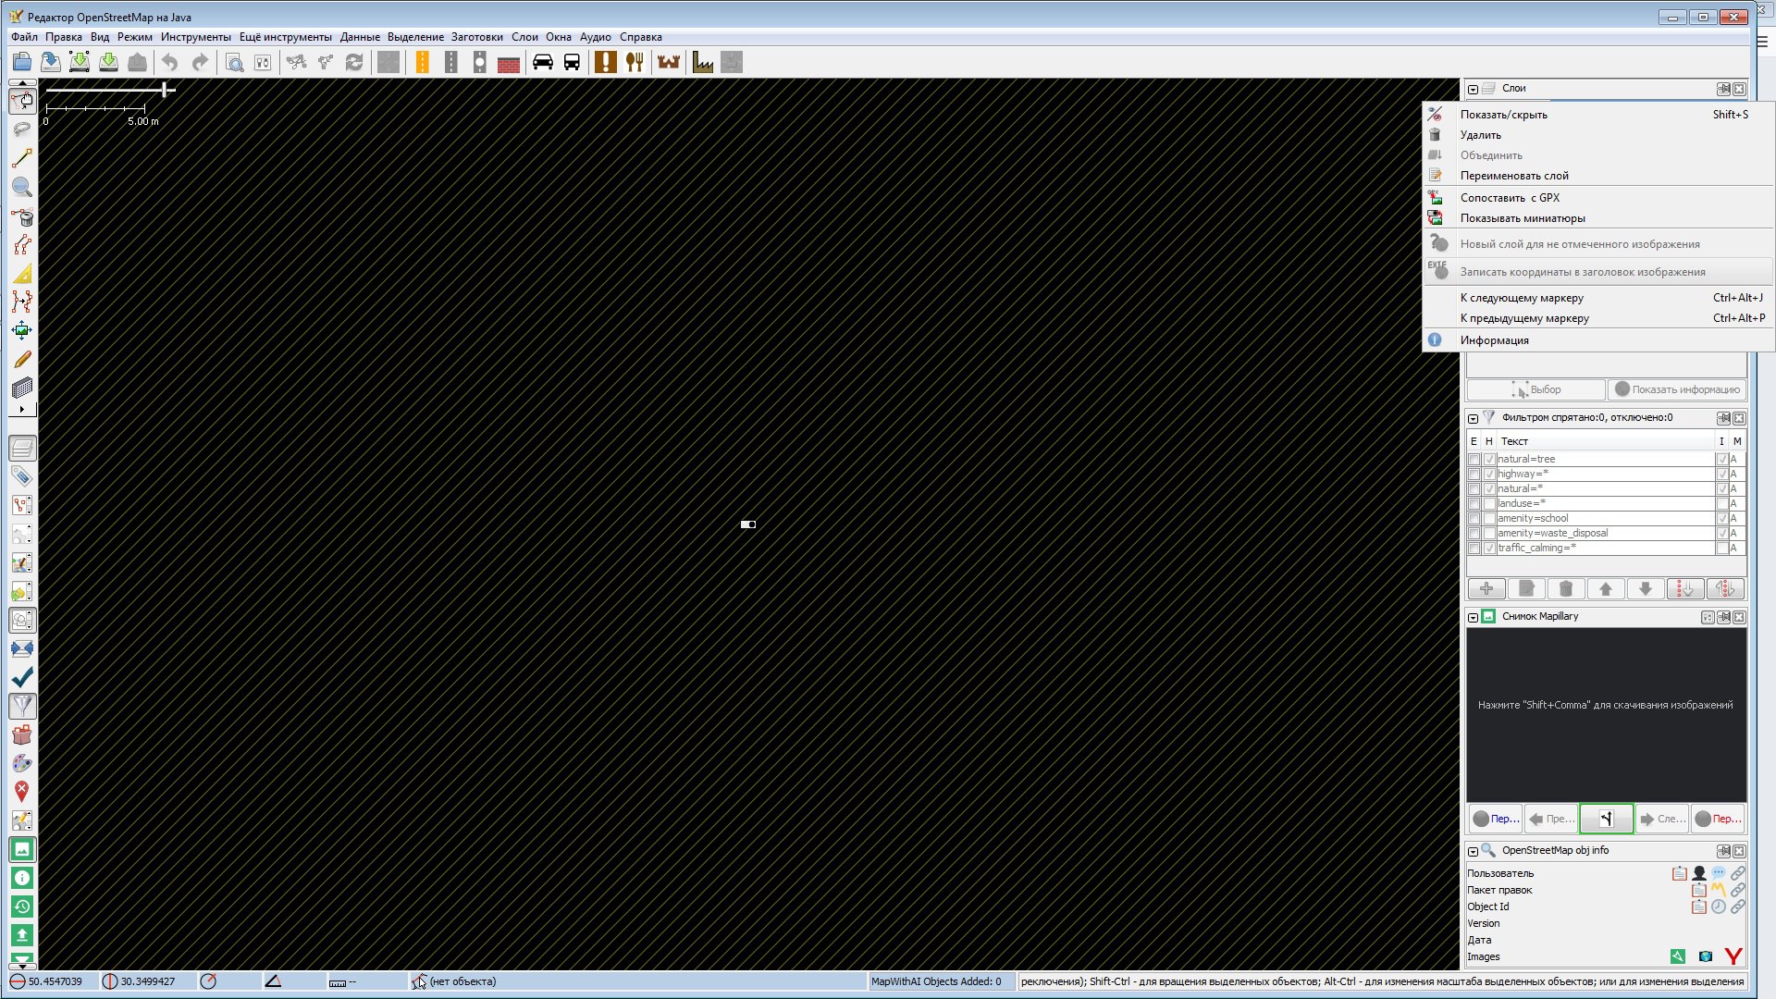Image resolution: width=1776 pixels, height=999 pixels.
Task: Click the selected node in the map
Action: click(x=748, y=524)
